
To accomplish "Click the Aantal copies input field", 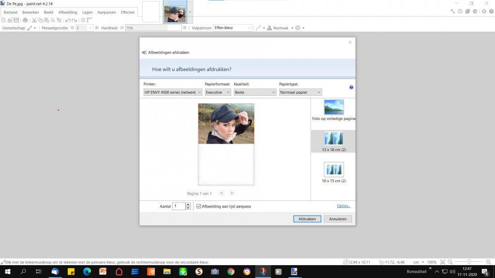I will pyautogui.click(x=179, y=206).
